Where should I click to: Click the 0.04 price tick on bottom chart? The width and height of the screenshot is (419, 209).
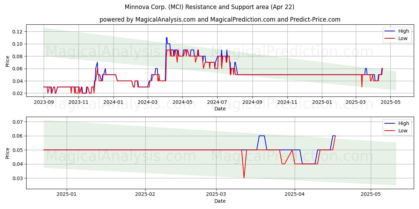click(x=17, y=164)
